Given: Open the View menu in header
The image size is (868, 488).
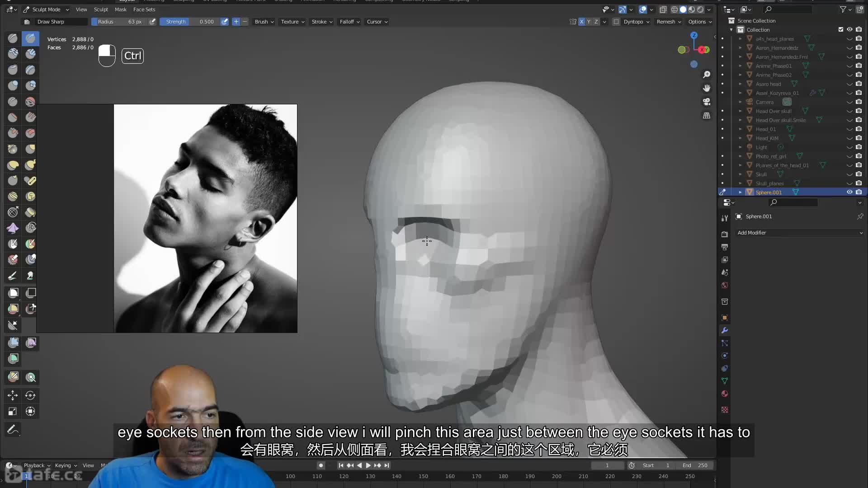Looking at the screenshot, I should tap(81, 9).
